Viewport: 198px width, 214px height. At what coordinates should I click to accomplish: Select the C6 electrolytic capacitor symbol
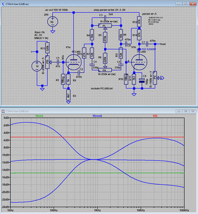click(x=142, y=80)
